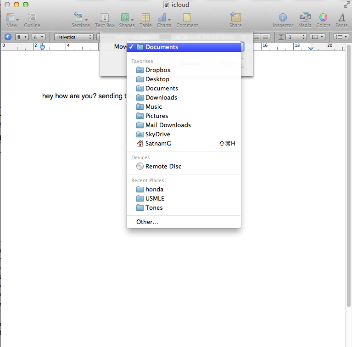This screenshot has width=352, height=347.
Task: Open the Fonts panel
Action: 341,20
